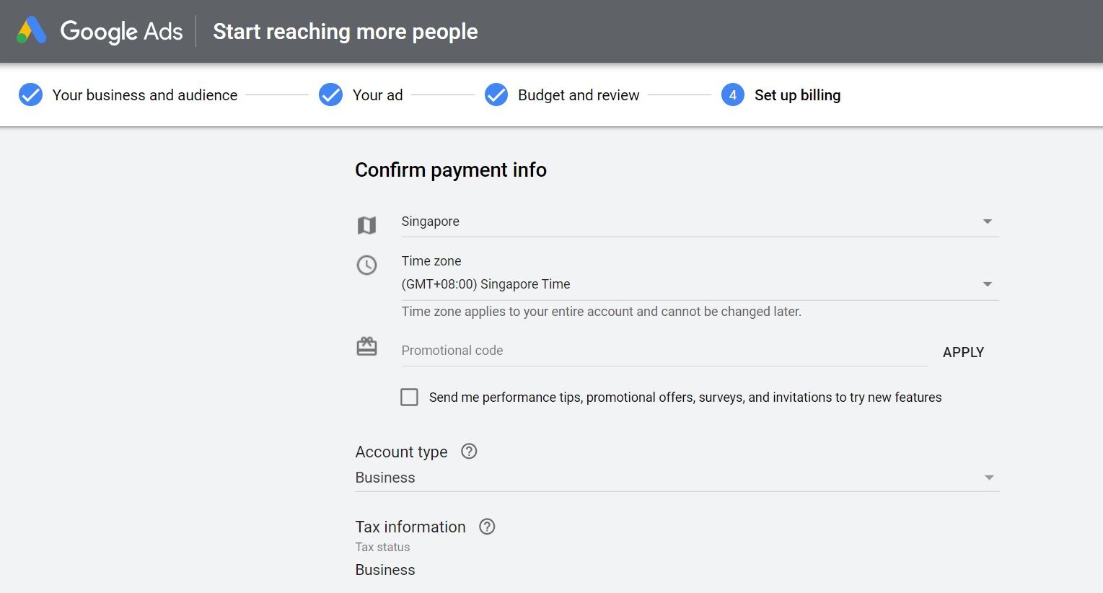This screenshot has width=1103, height=593.
Task: Click the Start reaching more people title
Action: click(x=346, y=32)
